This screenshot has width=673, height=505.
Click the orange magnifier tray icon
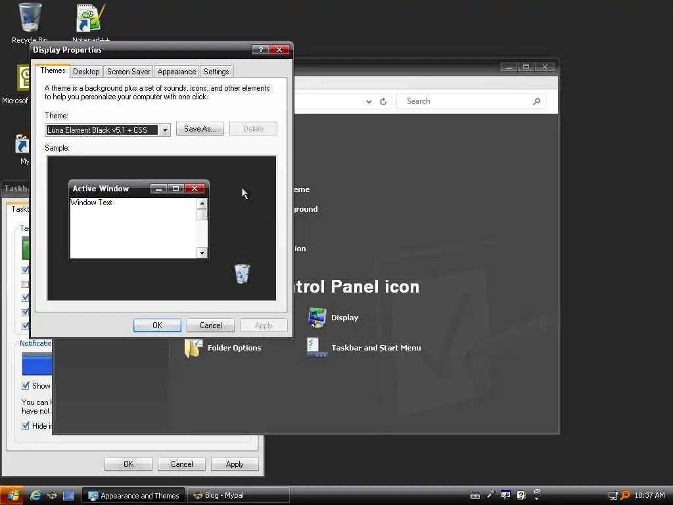pyautogui.click(x=626, y=495)
